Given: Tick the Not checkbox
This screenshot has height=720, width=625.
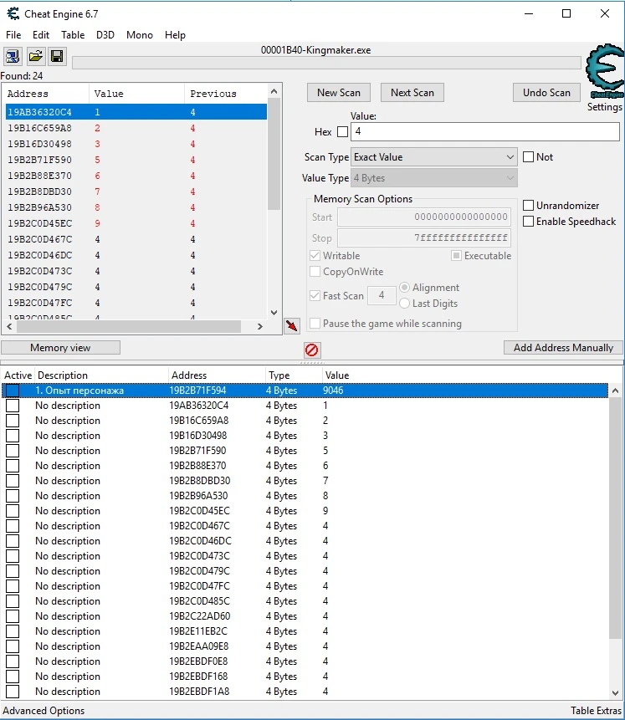Looking at the screenshot, I should tap(529, 157).
